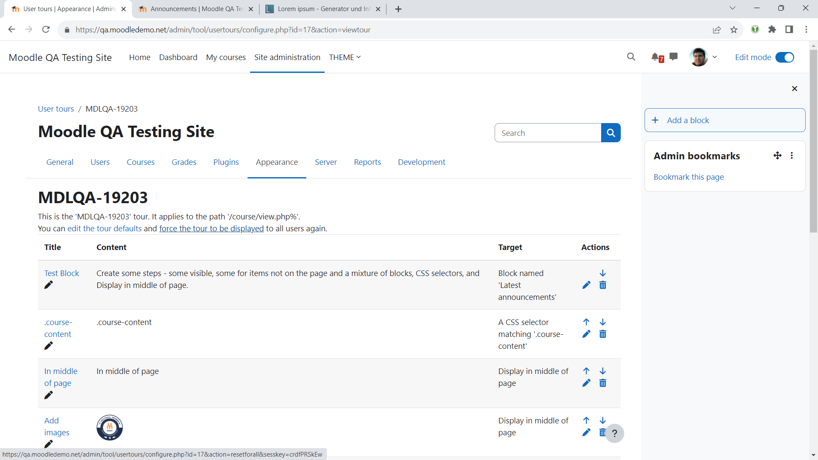Viewport: 818px width, 460px height.
Task: Edit .course-content title inline pencil
Action: [x=49, y=346]
